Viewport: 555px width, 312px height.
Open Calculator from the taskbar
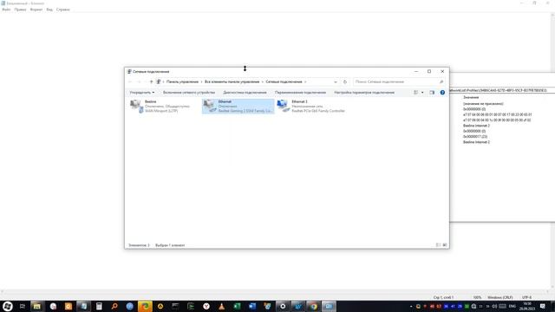pyautogui.click(x=99, y=306)
